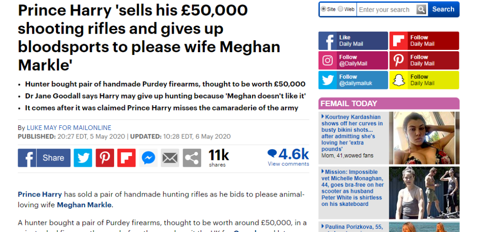477x232 pixels.
Task: Follow @DailyMail on Instagram
Action: [x=353, y=61]
